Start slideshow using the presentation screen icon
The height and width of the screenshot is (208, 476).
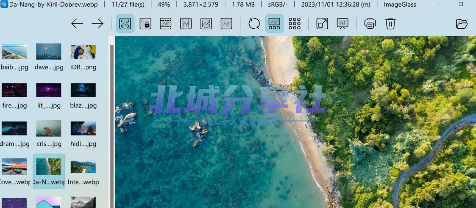pyautogui.click(x=342, y=24)
